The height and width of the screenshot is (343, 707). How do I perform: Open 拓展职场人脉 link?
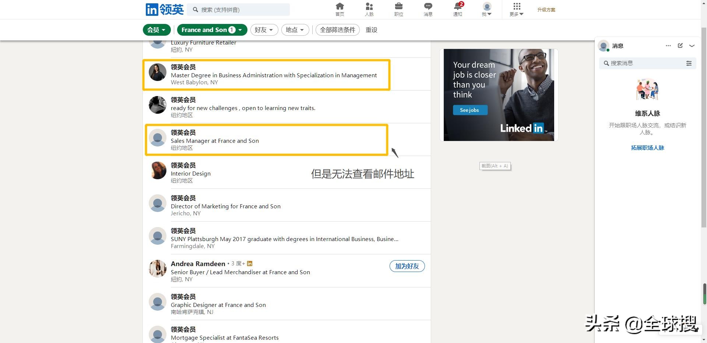click(647, 148)
